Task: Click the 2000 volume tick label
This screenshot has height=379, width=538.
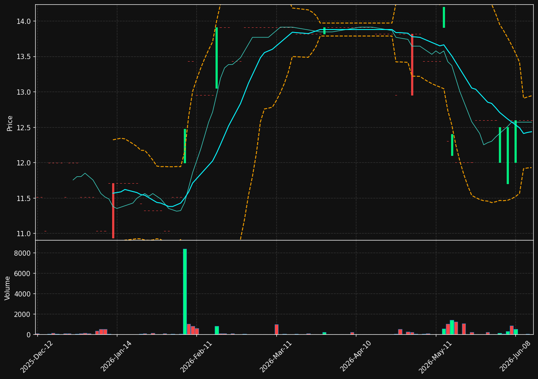Action: pos(23,314)
